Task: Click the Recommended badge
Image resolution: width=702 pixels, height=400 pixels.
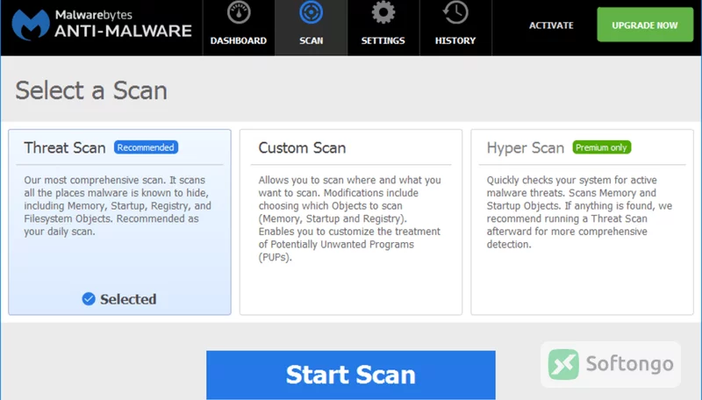Action: (146, 147)
